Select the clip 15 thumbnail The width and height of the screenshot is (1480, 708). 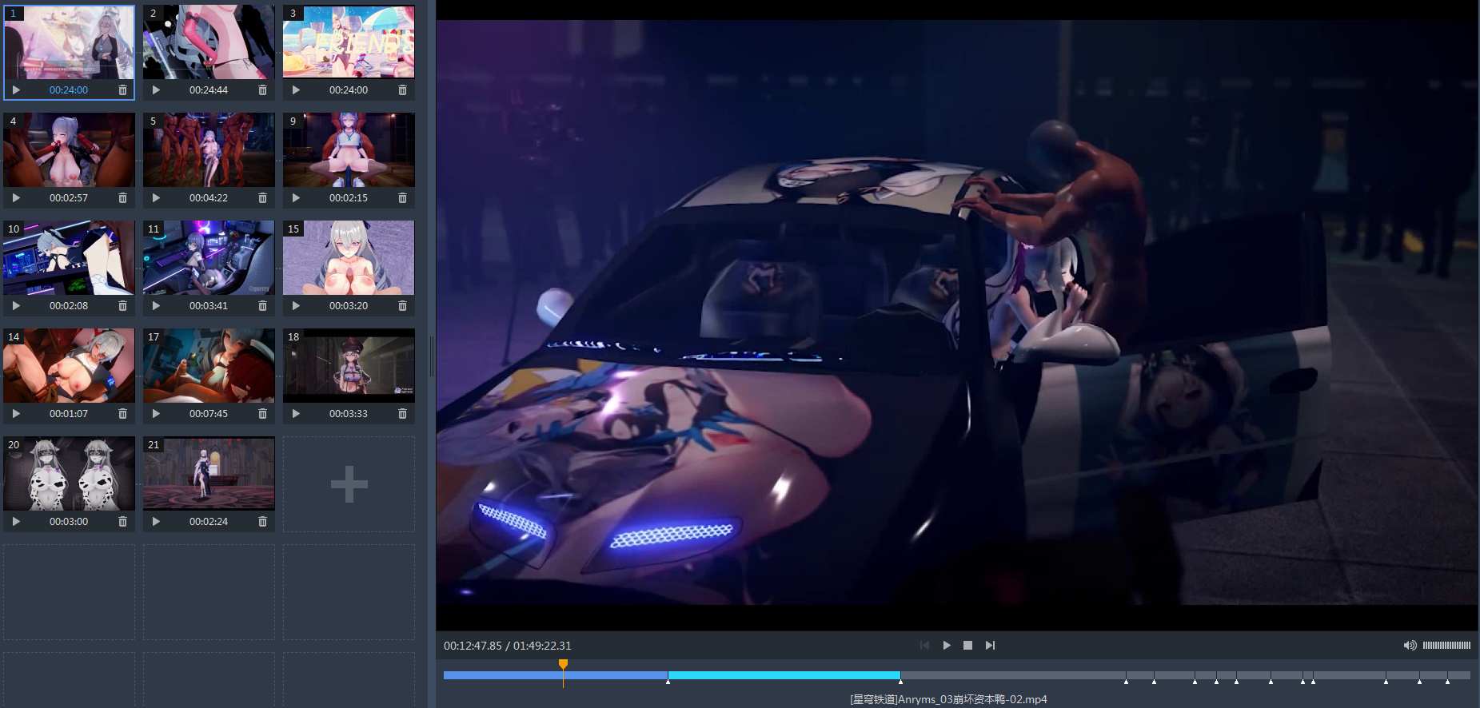pyautogui.click(x=349, y=257)
